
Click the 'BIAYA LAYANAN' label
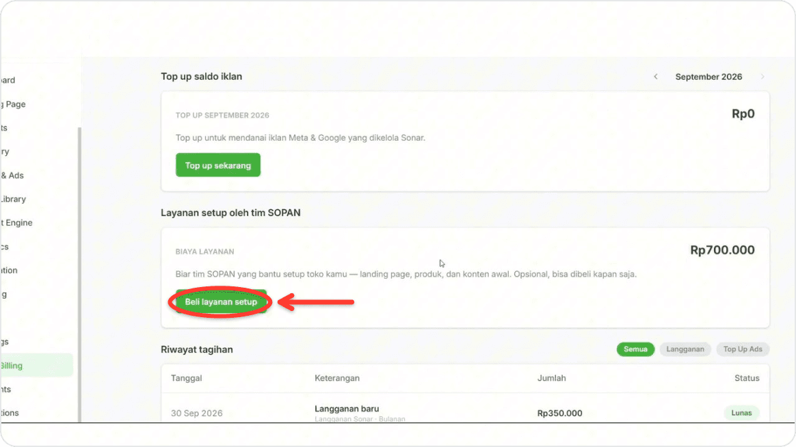pyautogui.click(x=204, y=252)
